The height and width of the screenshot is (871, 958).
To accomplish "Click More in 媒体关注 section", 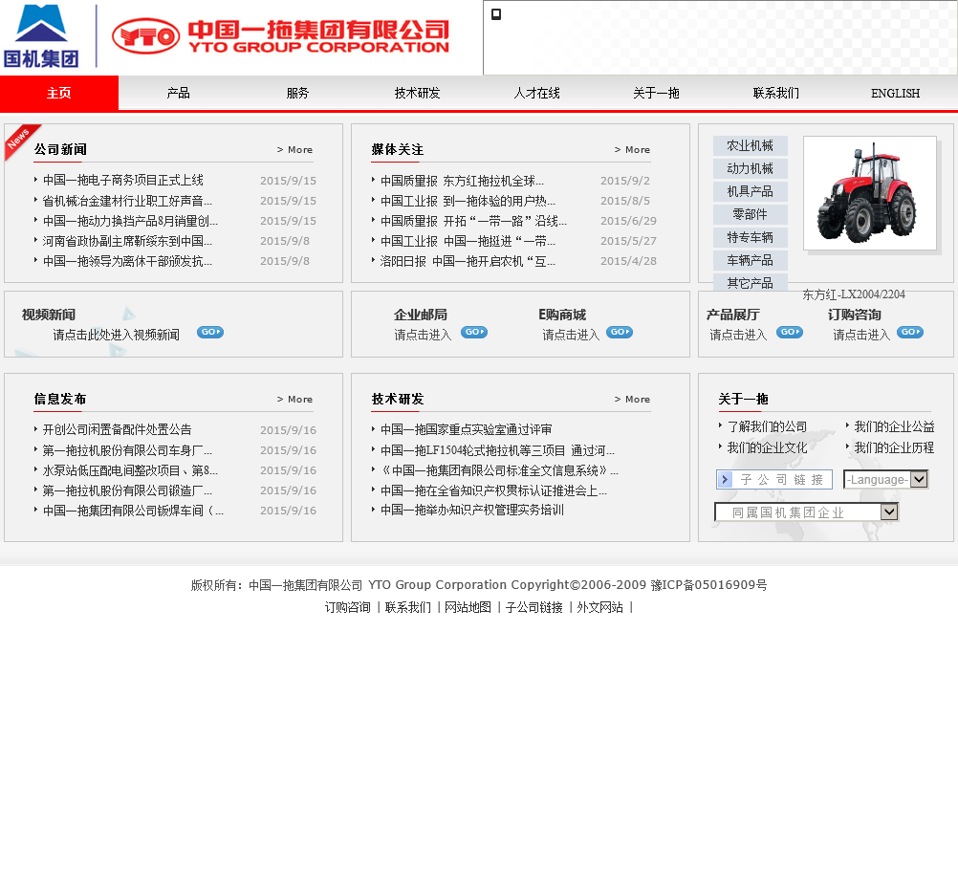I will (x=632, y=150).
